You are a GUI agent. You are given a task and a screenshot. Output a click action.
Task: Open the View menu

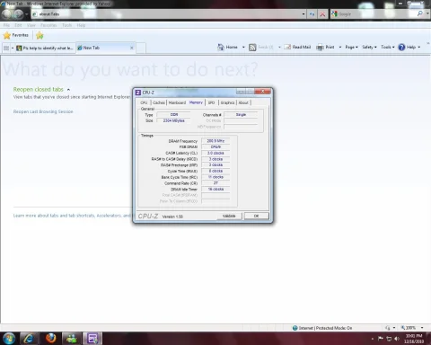[31, 25]
